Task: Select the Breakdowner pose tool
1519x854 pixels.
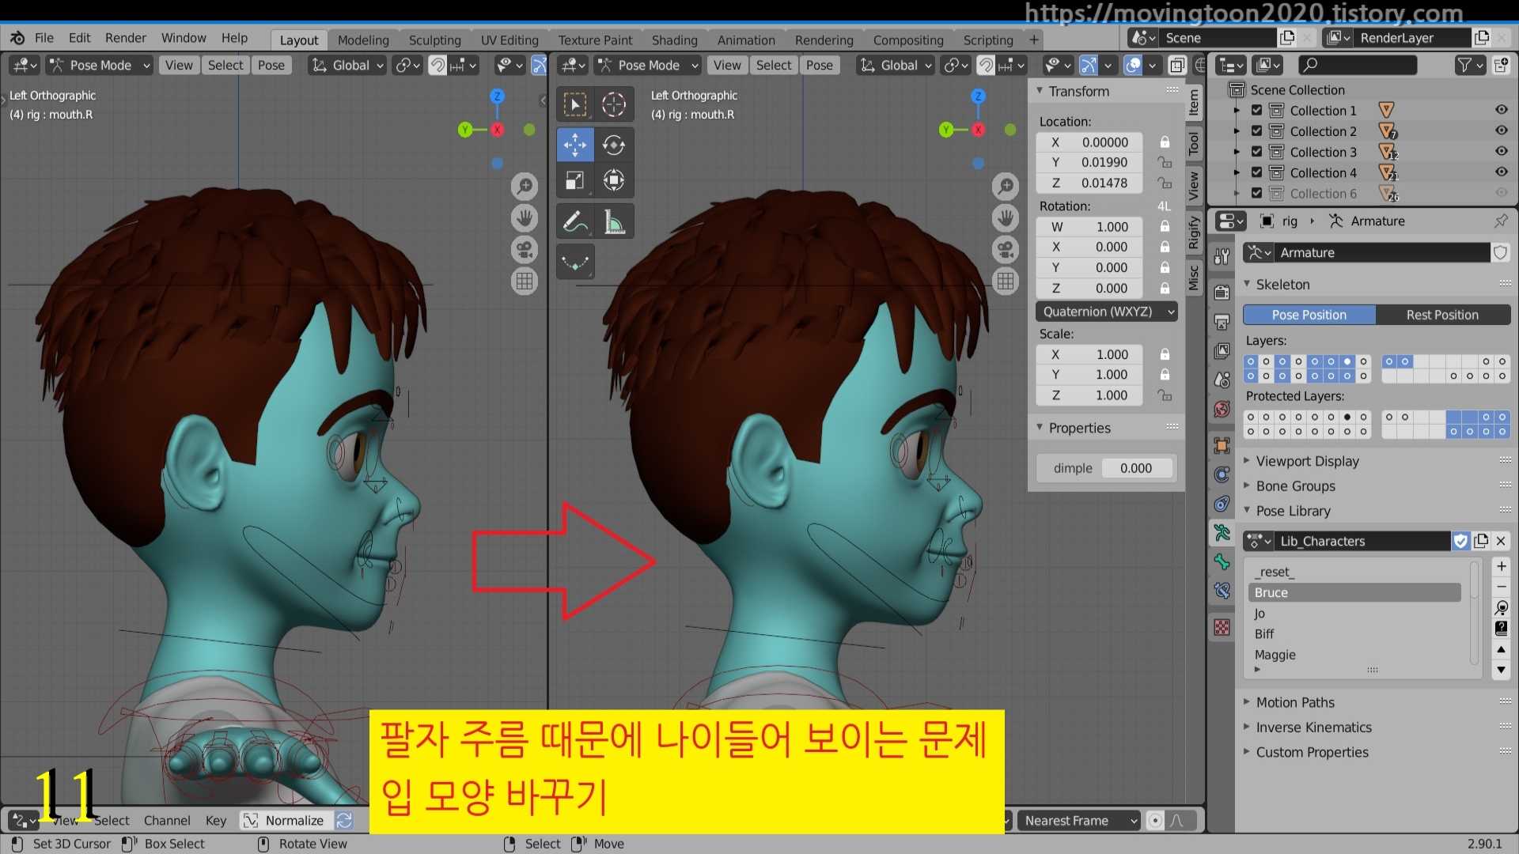Action: coord(575,262)
